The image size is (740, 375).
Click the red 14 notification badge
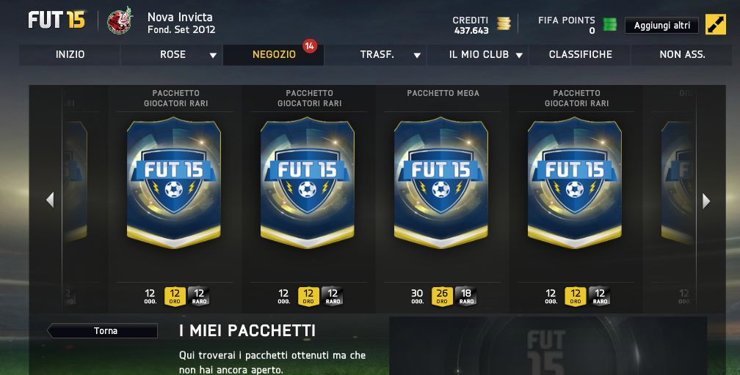pyautogui.click(x=310, y=45)
